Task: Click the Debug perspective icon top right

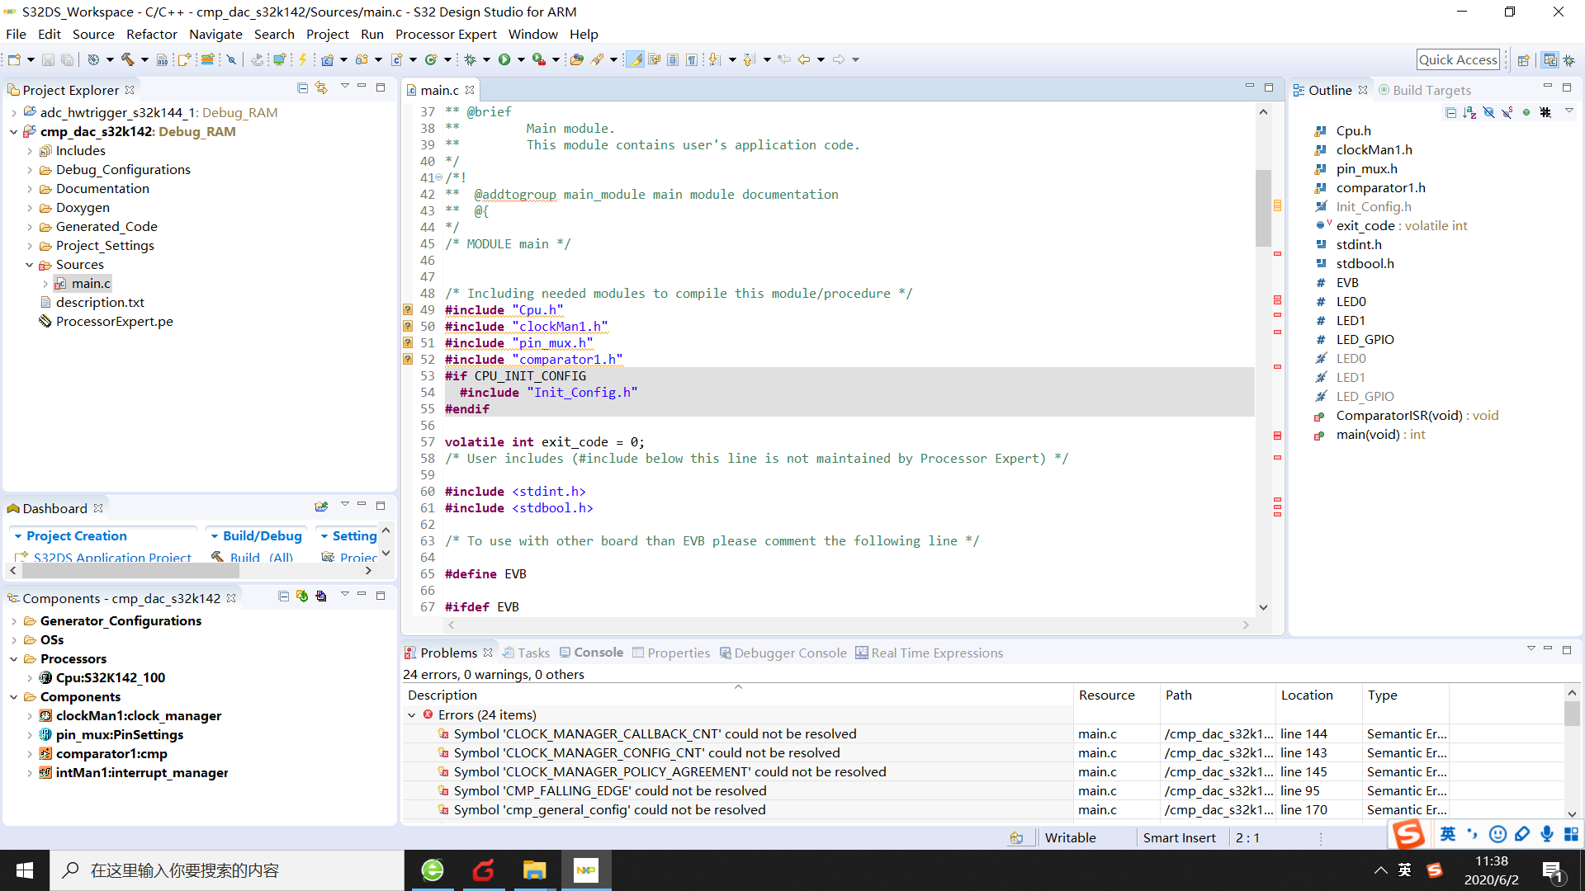Action: 1568,59
